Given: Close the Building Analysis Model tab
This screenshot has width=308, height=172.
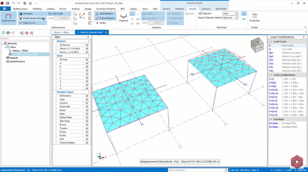Looking at the screenshot, I should point(106,33).
